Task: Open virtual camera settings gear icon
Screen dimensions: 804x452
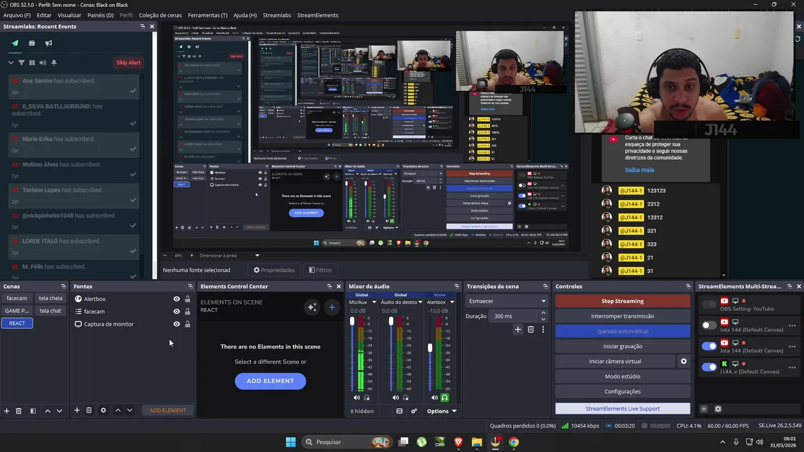Action: pos(683,362)
